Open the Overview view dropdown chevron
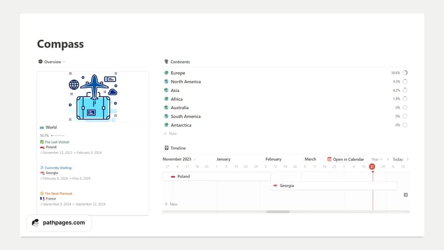This screenshot has width=444, height=250. (x=64, y=62)
